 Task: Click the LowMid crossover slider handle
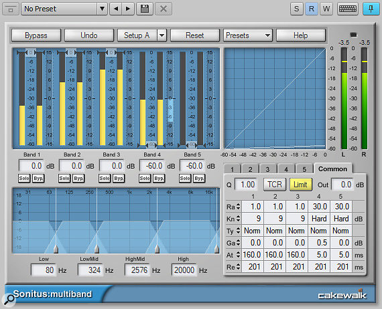click(97, 249)
